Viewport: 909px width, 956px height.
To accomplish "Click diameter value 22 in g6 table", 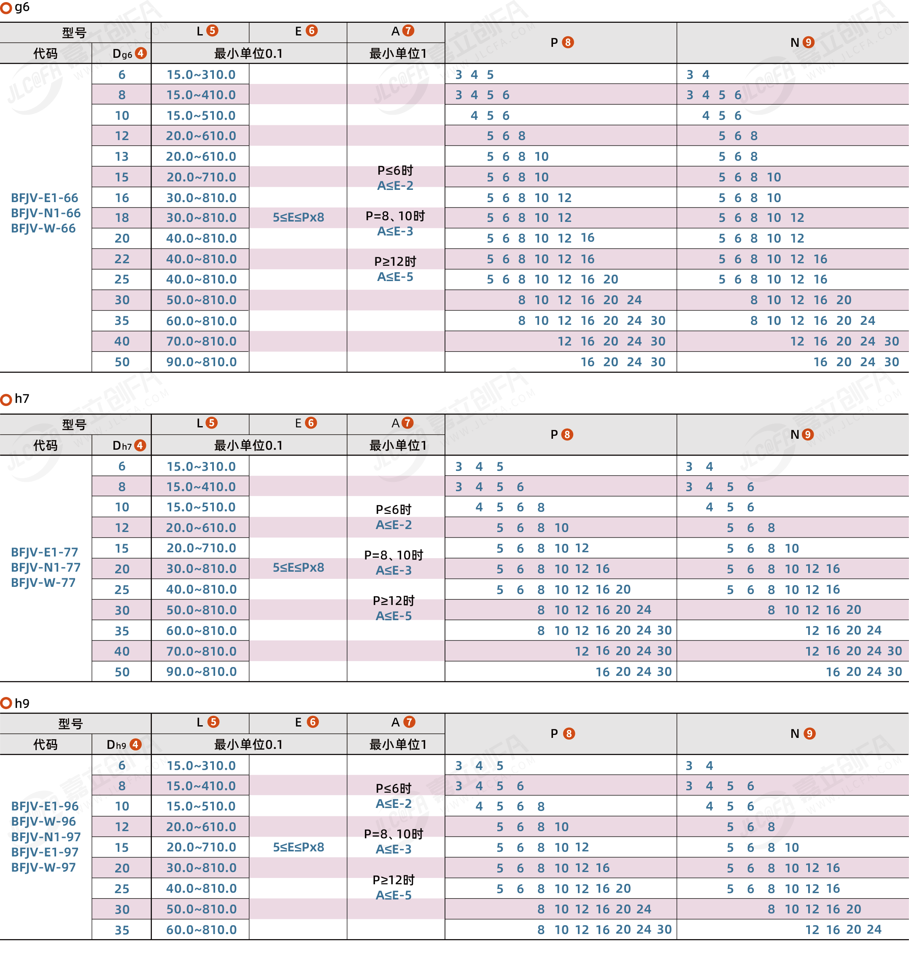I will click(x=121, y=259).
